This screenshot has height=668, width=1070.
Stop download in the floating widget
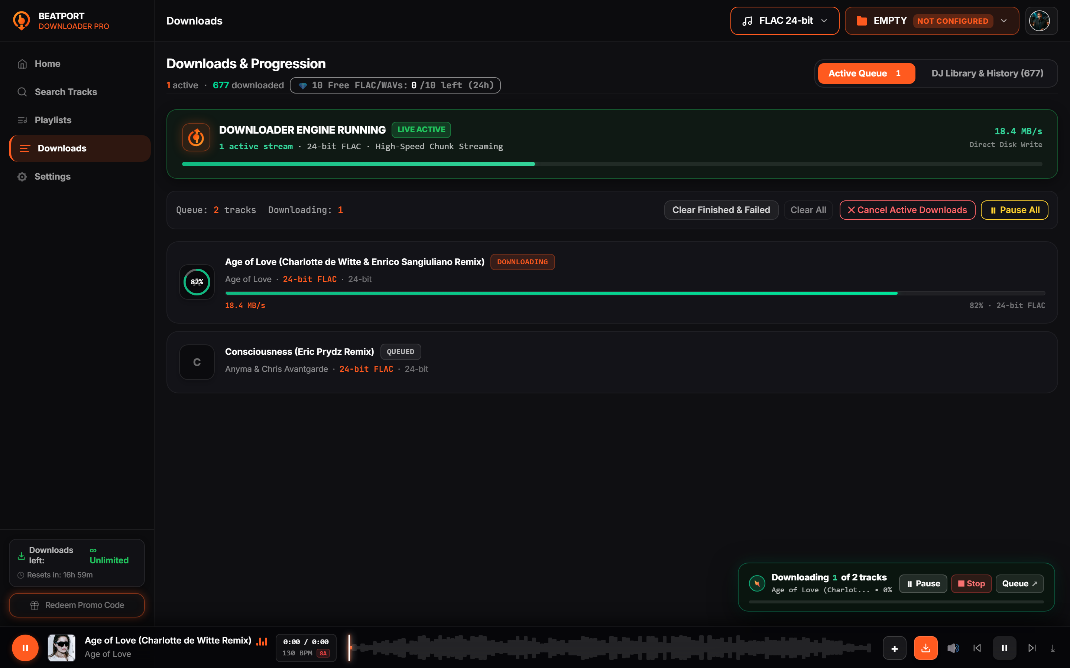coord(971,584)
